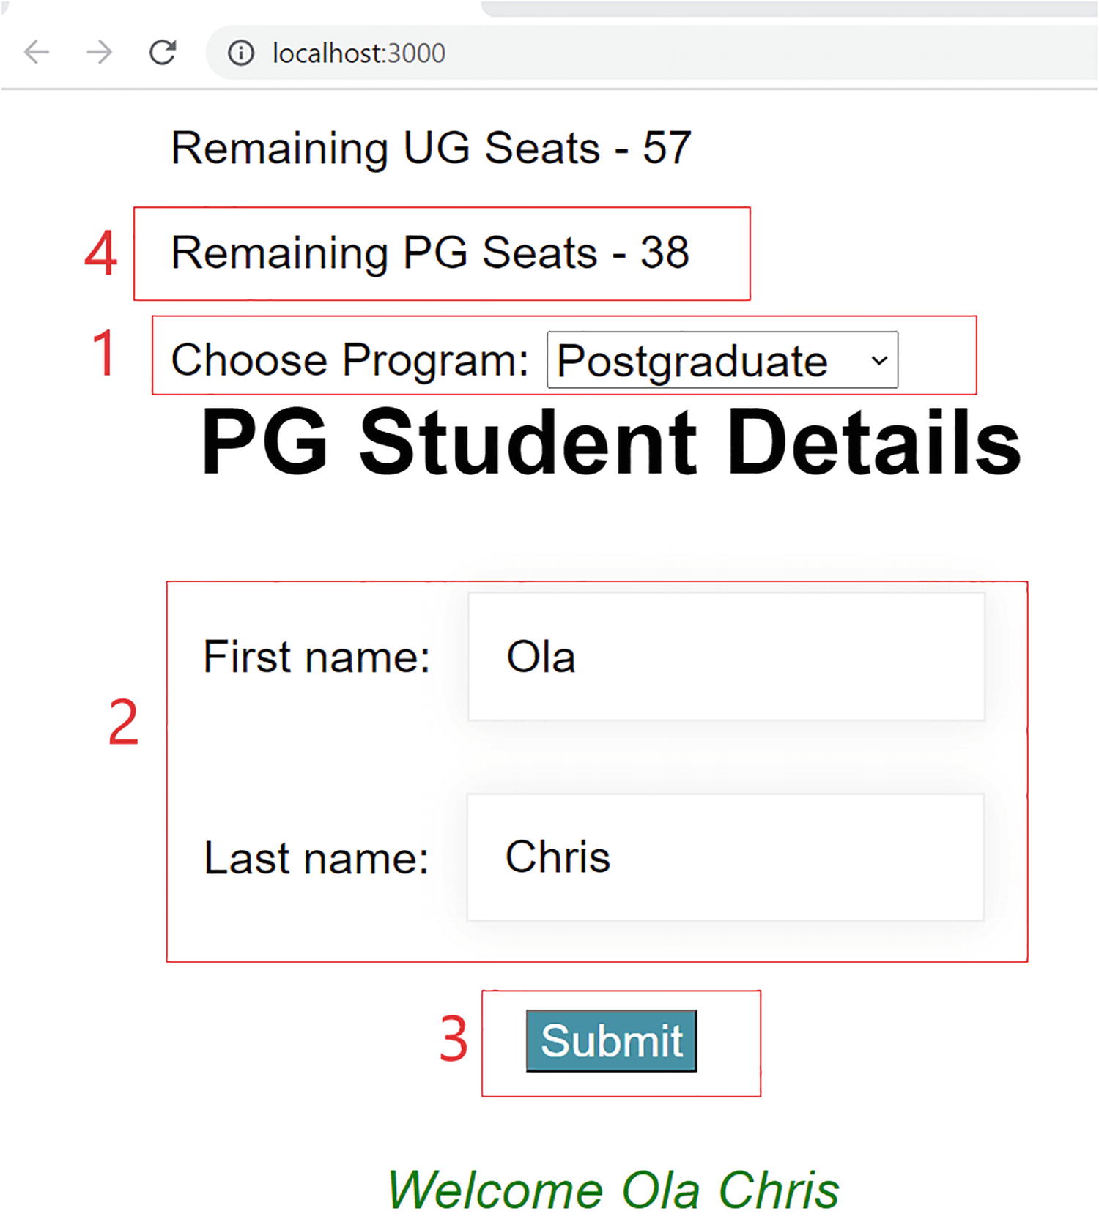Image resolution: width=1099 pixels, height=1219 pixels.
Task: Click the "Last name:" label
Action: 317,858
